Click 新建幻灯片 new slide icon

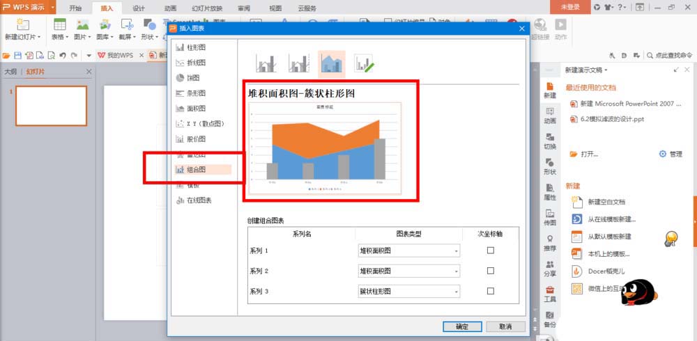pos(23,25)
